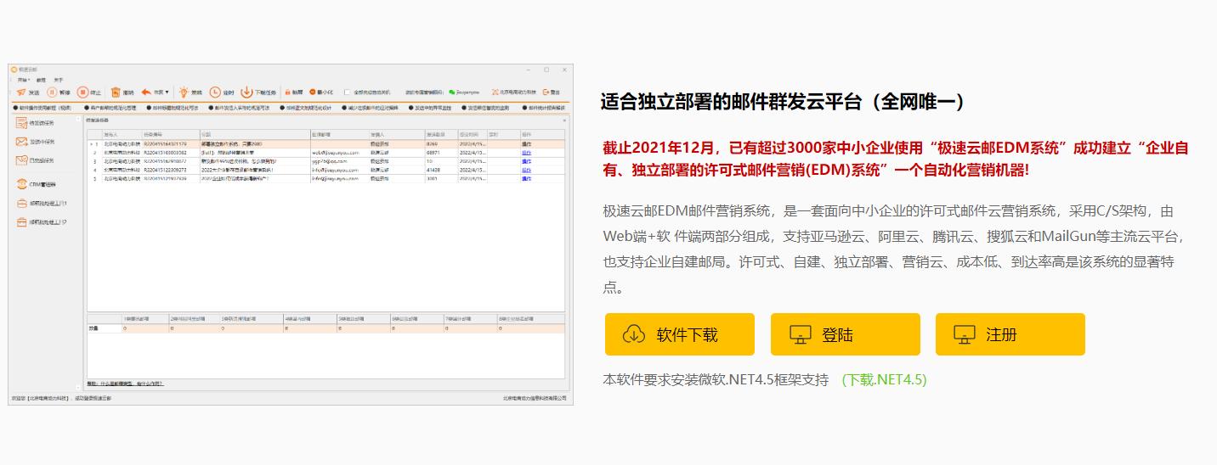Click the 发送 paper-plane toolbar icon

[x=21, y=92]
